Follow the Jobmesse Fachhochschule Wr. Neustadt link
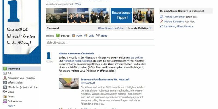218x109 pixels. 105,80
